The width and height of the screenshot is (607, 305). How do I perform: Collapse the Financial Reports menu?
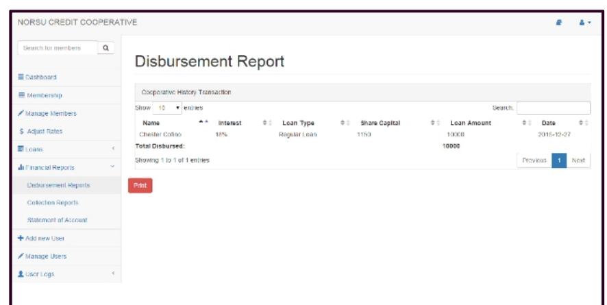[x=66, y=167]
